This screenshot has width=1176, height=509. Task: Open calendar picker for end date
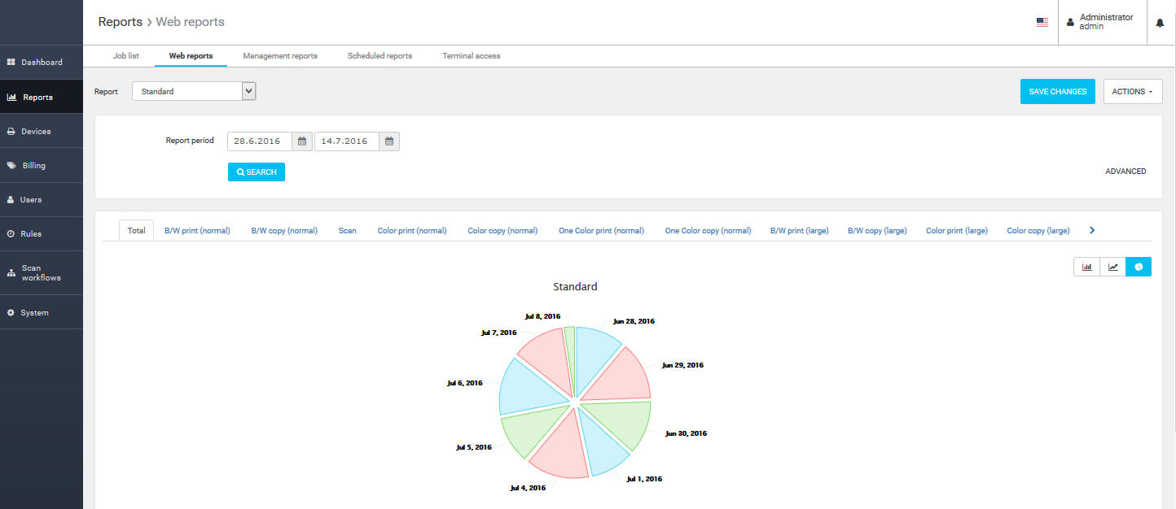coord(389,141)
